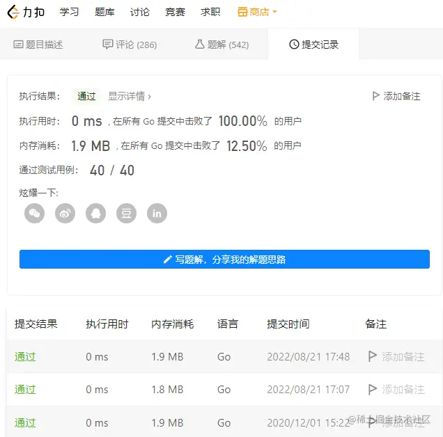Click the flag icon in result card
443x437 pixels.
375,96
